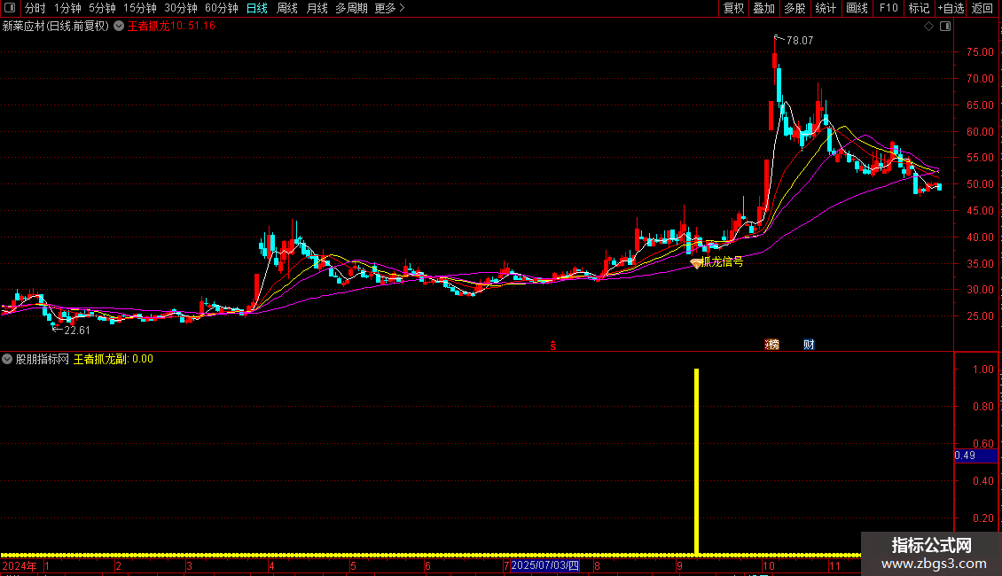
Task: Click the diamond icon at chart top-right
Action: coord(929,27)
